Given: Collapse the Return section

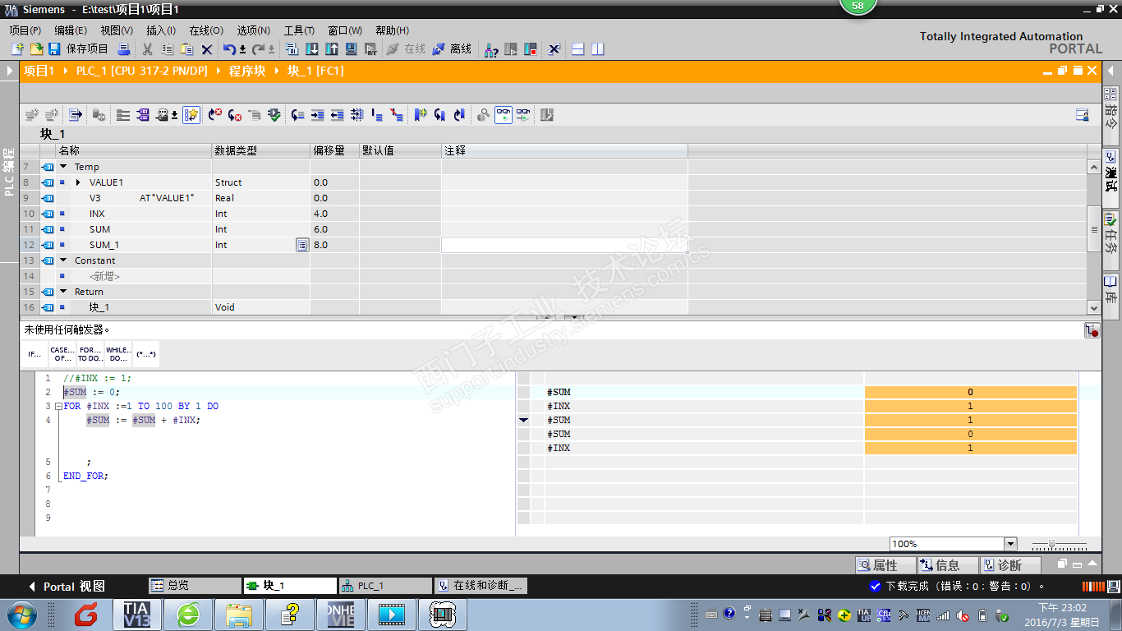Looking at the screenshot, I should [x=63, y=292].
